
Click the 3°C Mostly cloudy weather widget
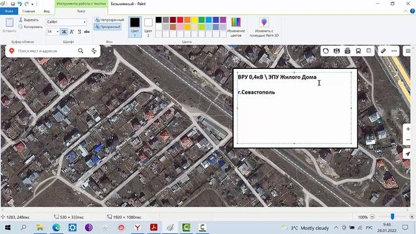click(x=305, y=227)
